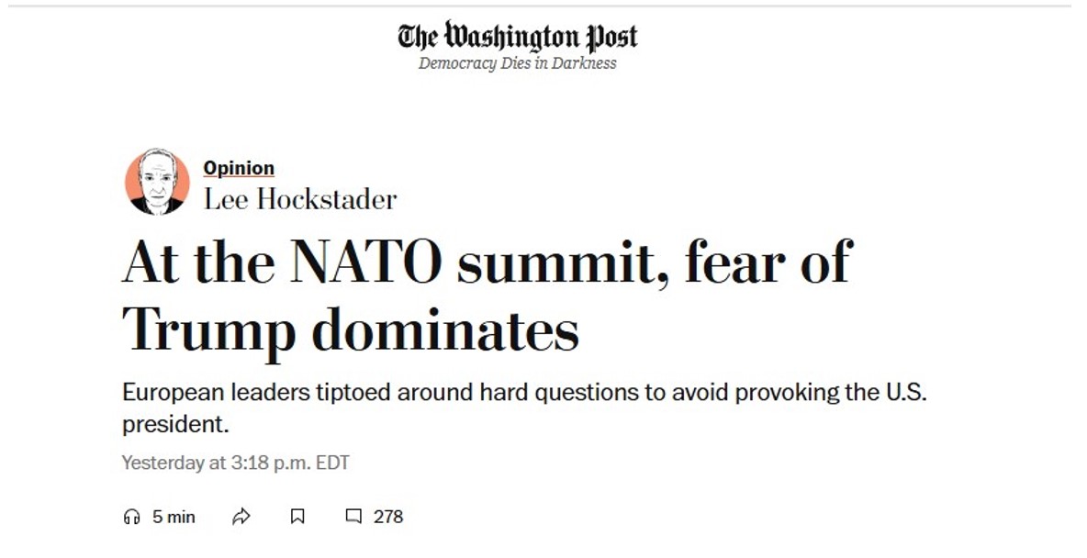
Task: Open the Opinion section link
Action: (238, 168)
